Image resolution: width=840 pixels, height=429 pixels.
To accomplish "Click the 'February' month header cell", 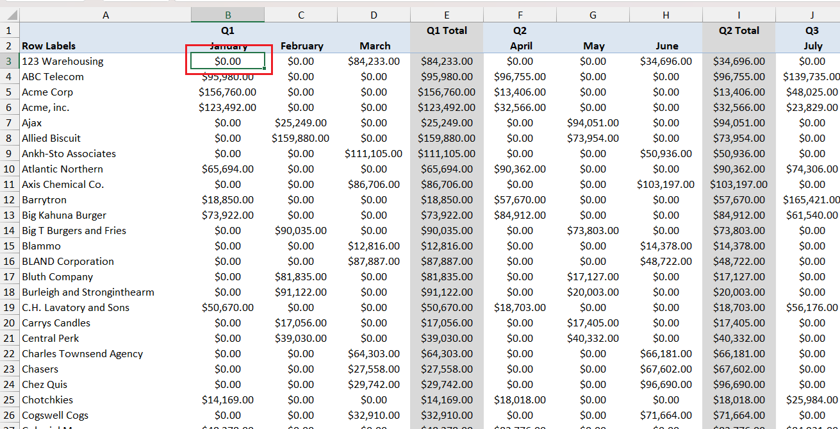I will click(301, 46).
